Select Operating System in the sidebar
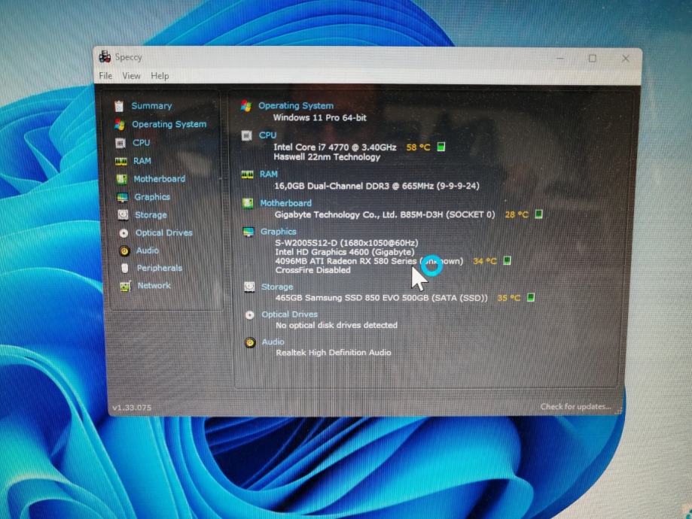The height and width of the screenshot is (519, 692). 169,124
